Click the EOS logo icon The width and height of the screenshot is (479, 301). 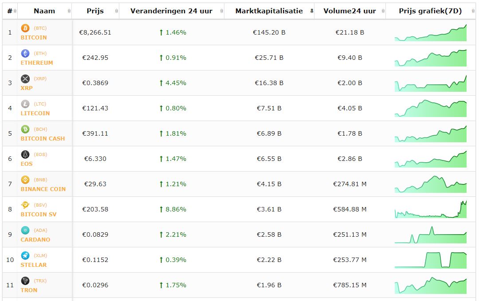click(25, 155)
